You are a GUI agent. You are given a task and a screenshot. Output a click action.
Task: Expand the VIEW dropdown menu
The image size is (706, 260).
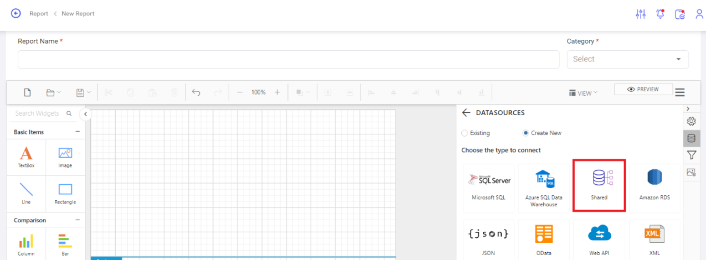point(584,93)
